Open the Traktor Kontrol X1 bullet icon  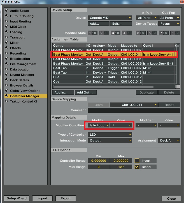(x=7, y=101)
